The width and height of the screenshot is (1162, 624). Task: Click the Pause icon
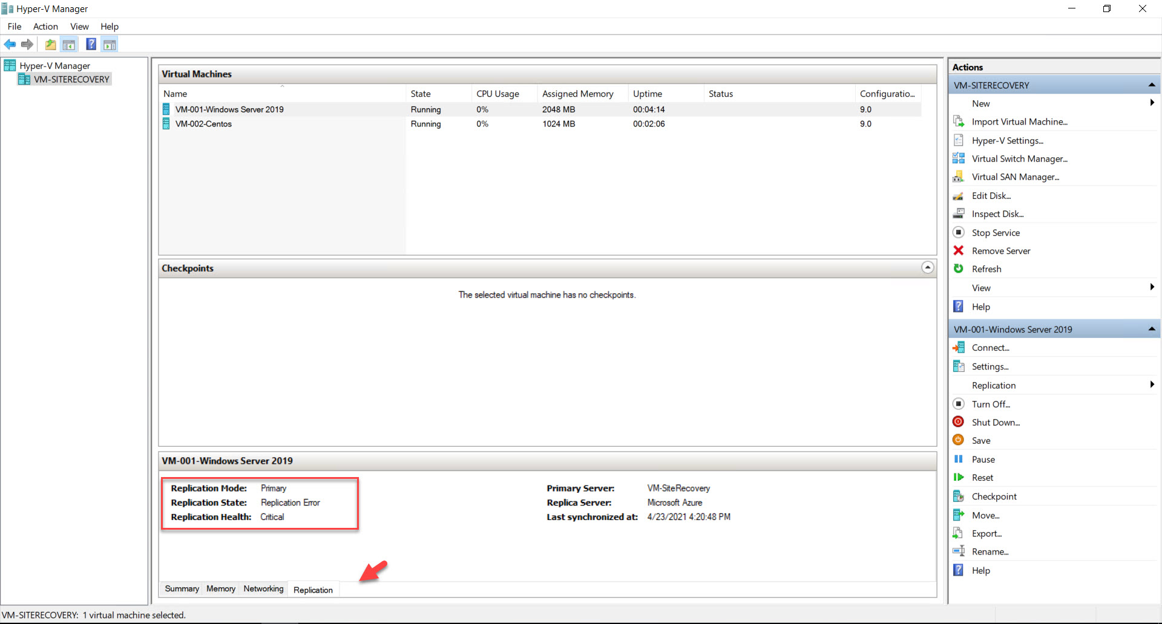(x=959, y=459)
